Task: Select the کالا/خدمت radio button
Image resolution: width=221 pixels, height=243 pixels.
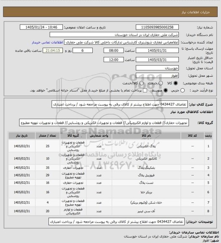Action: 141,83
